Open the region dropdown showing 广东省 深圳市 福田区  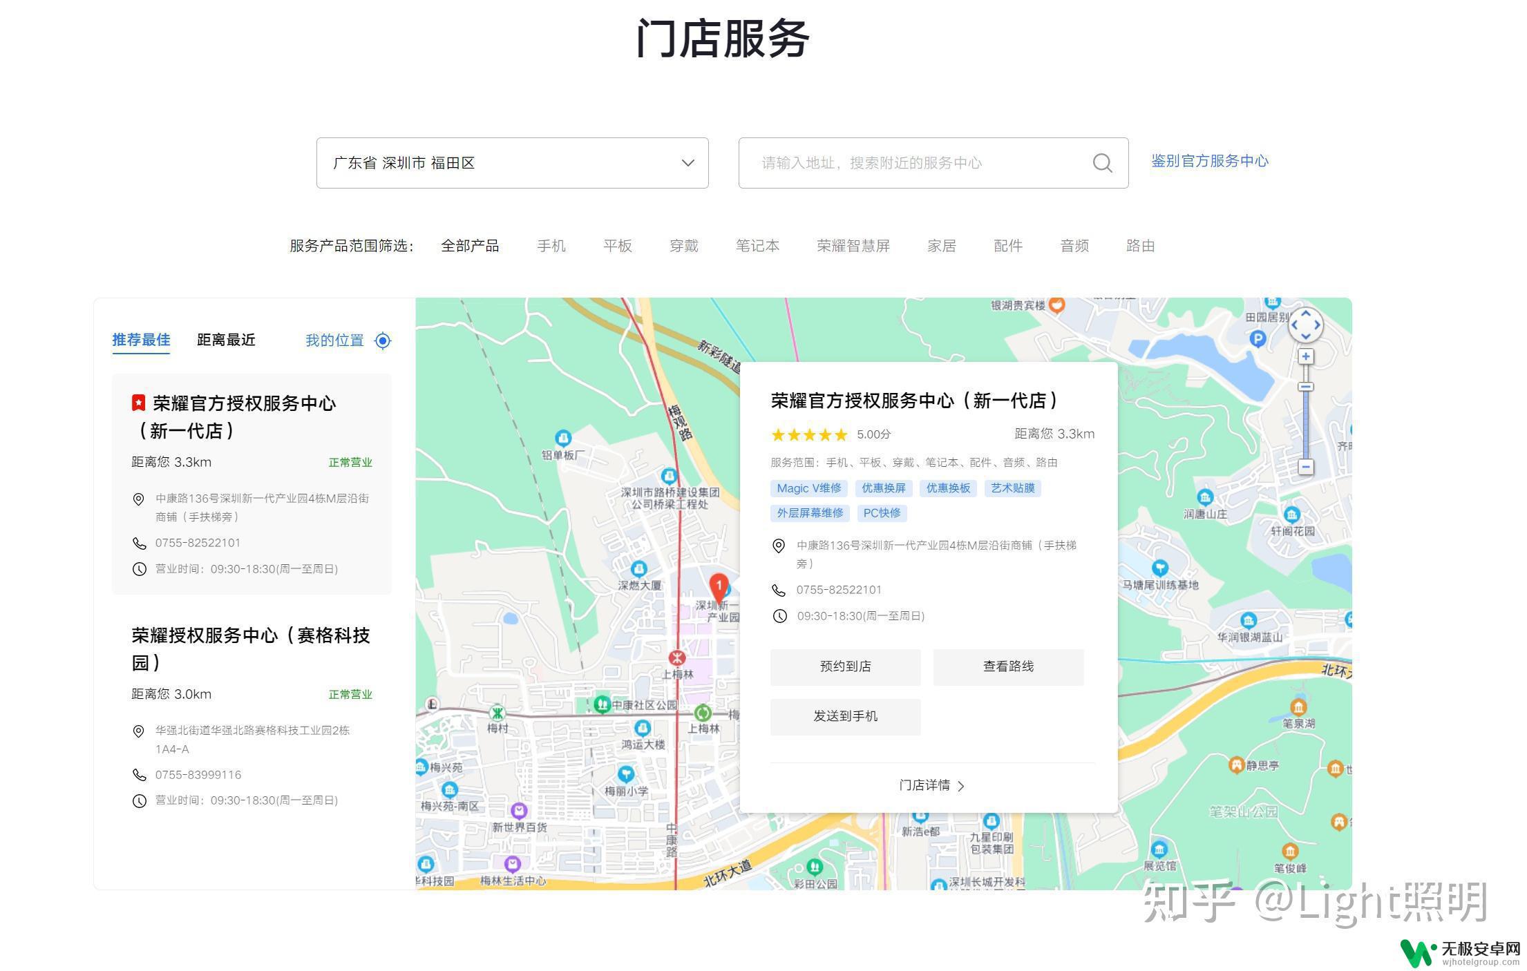coord(512,163)
